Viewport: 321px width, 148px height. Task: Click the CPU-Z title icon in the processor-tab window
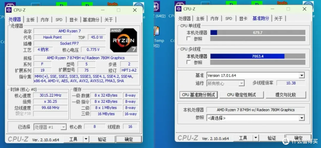pos(9,10)
